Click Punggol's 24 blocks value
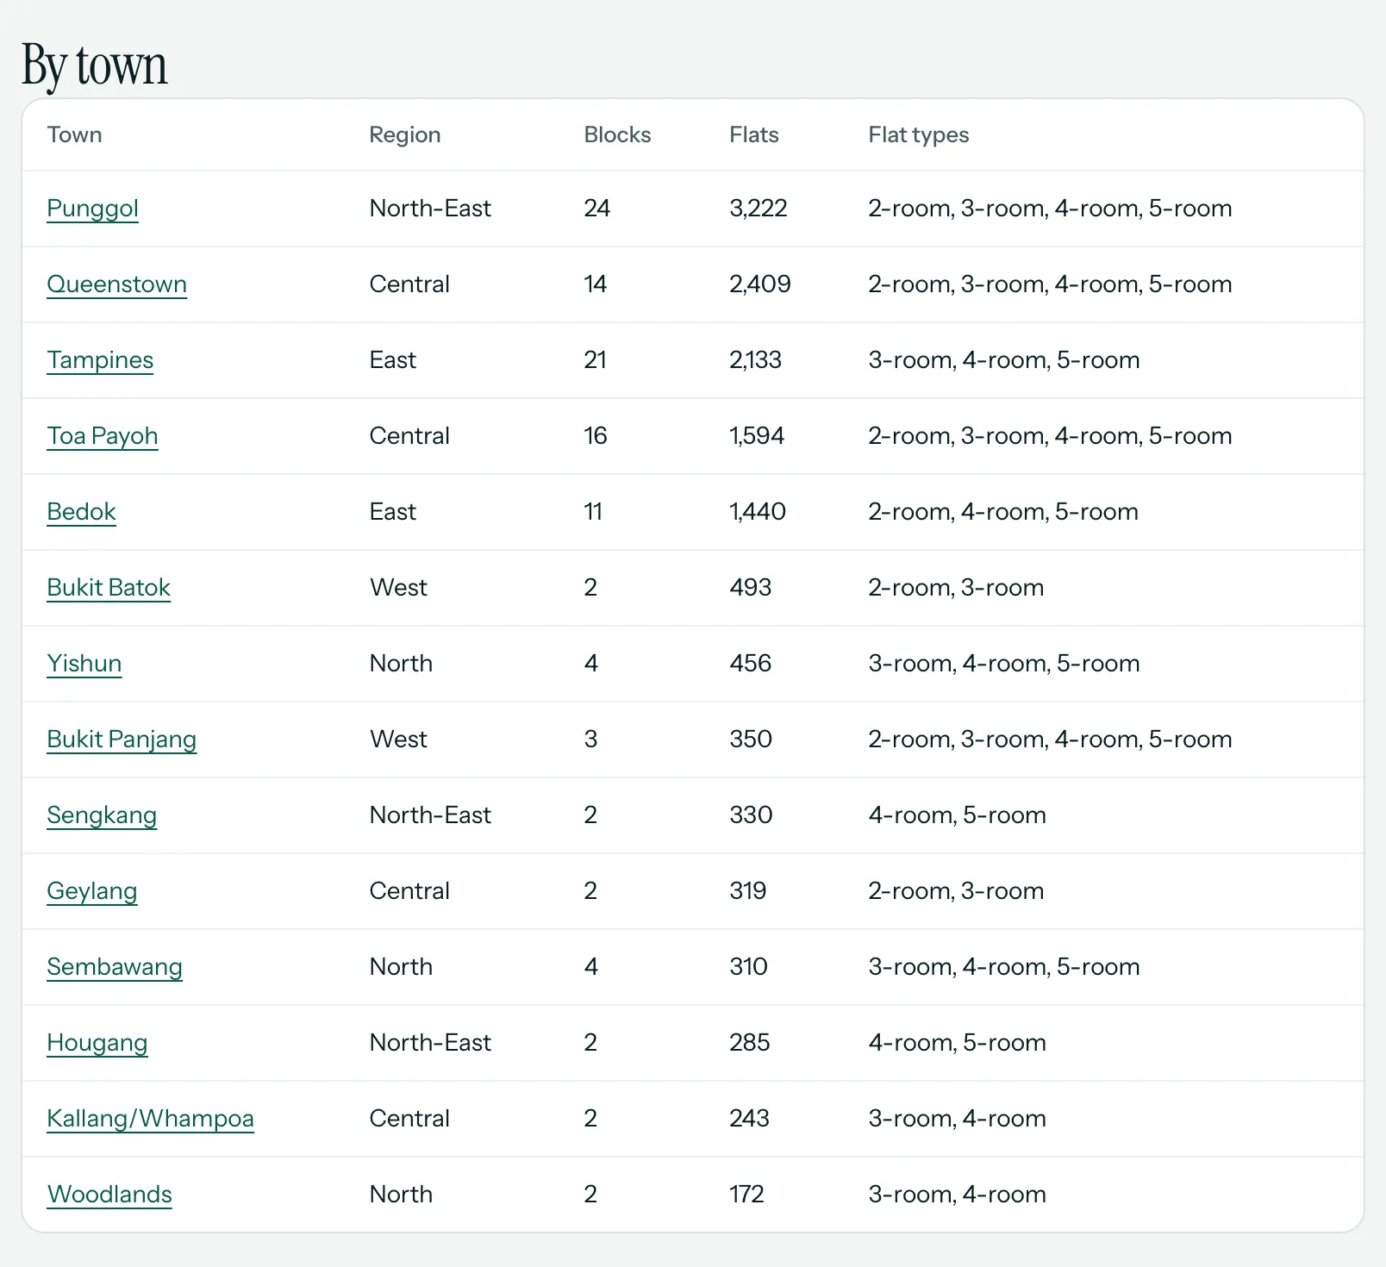The image size is (1386, 1267). click(597, 209)
